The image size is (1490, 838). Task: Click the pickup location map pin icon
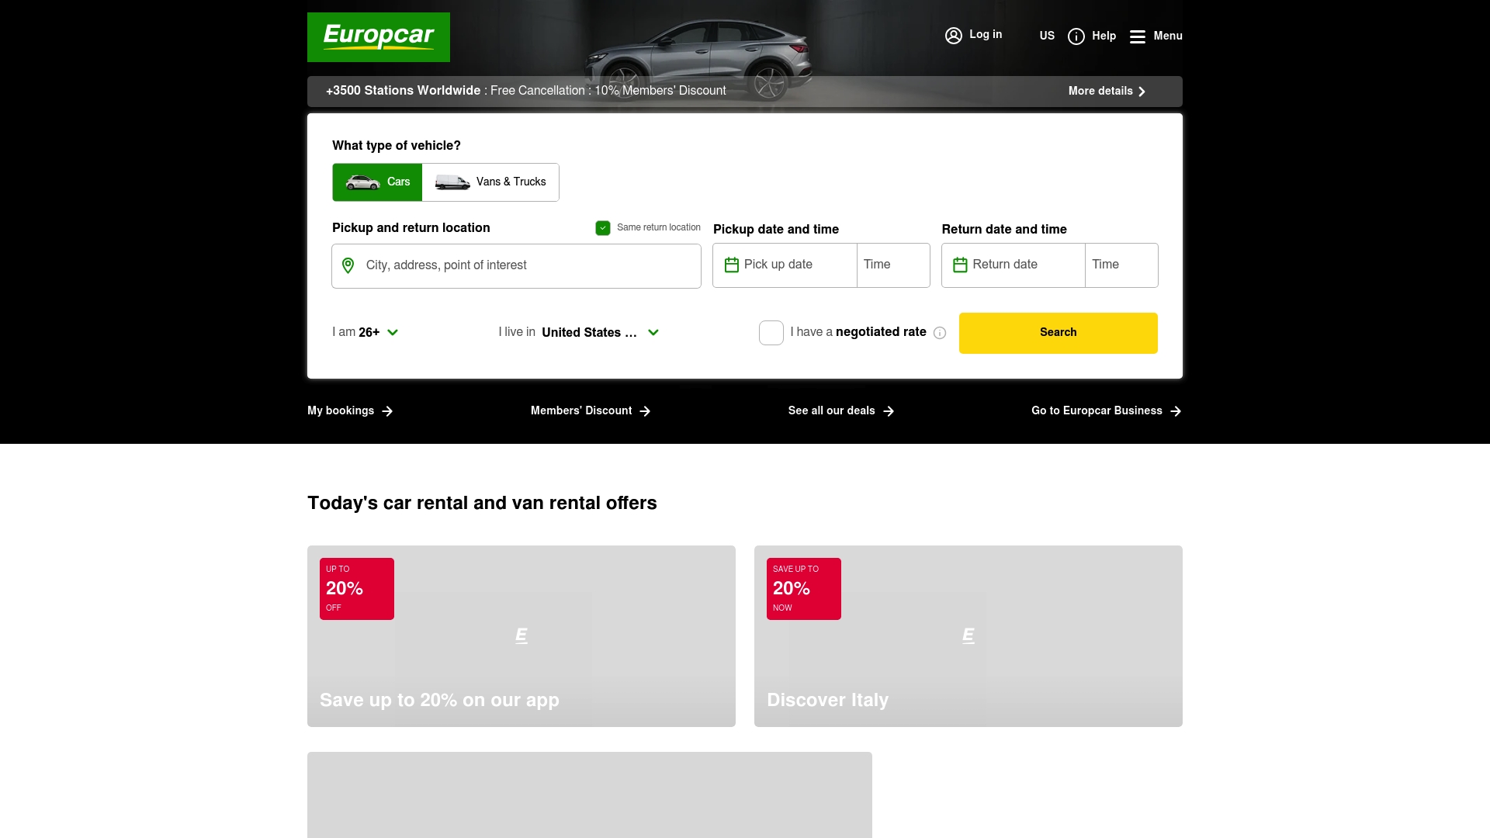348,265
